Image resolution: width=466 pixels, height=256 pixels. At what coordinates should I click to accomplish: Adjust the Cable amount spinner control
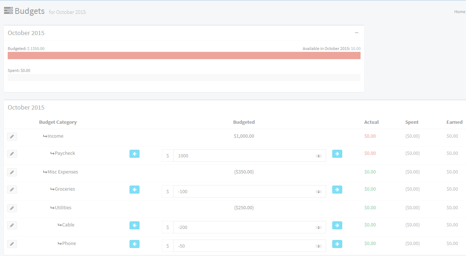coord(318,228)
